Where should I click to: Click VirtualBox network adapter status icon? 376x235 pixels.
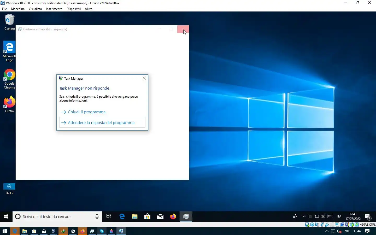(322, 225)
